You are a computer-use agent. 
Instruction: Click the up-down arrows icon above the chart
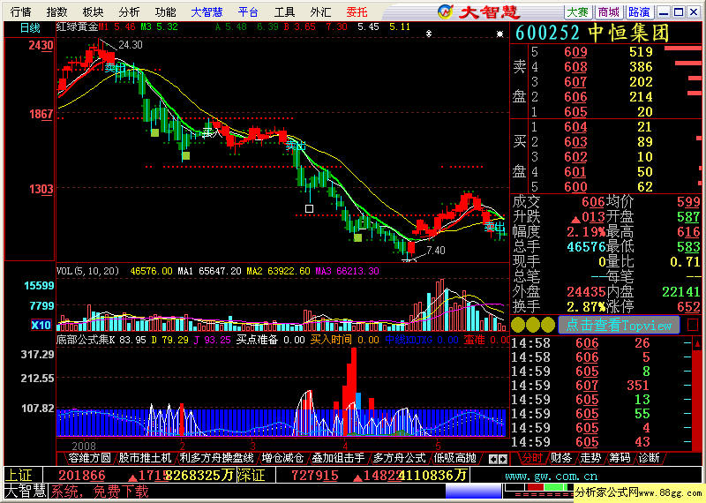[x=429, y=34]
